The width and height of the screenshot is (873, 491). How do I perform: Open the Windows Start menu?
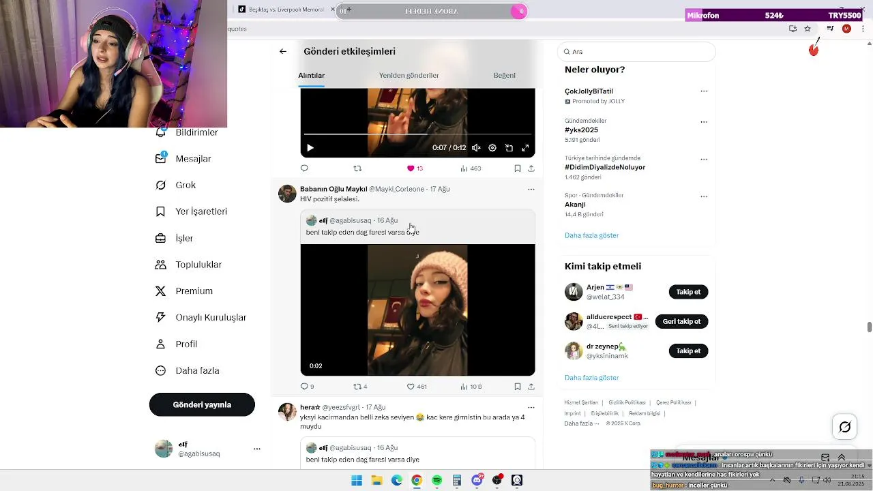pos(357,481)
